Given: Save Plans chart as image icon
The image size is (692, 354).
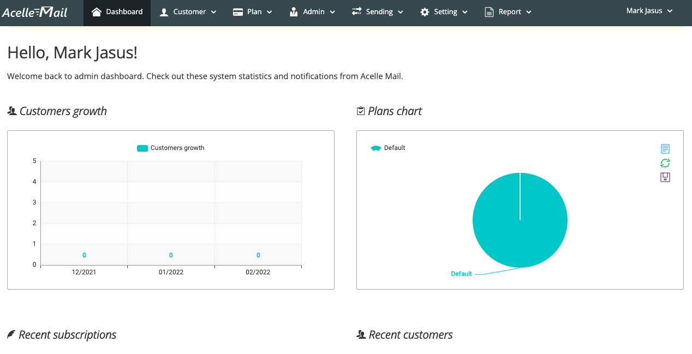Looking at the screenshot, I should (665, 177).
